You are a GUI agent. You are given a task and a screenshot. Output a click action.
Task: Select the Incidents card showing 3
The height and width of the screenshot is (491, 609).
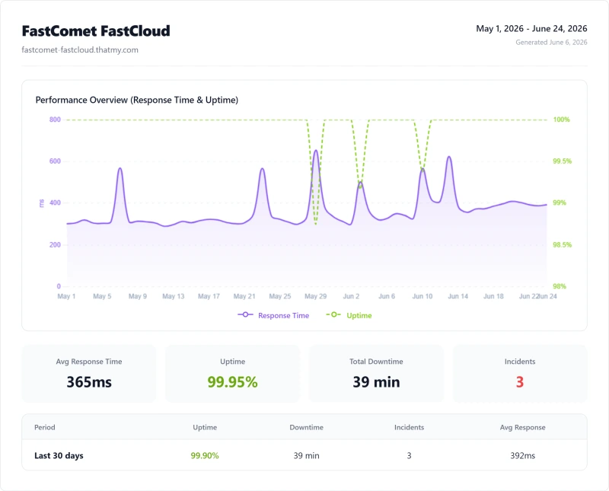pyautogui.click(x=520, y=374)
